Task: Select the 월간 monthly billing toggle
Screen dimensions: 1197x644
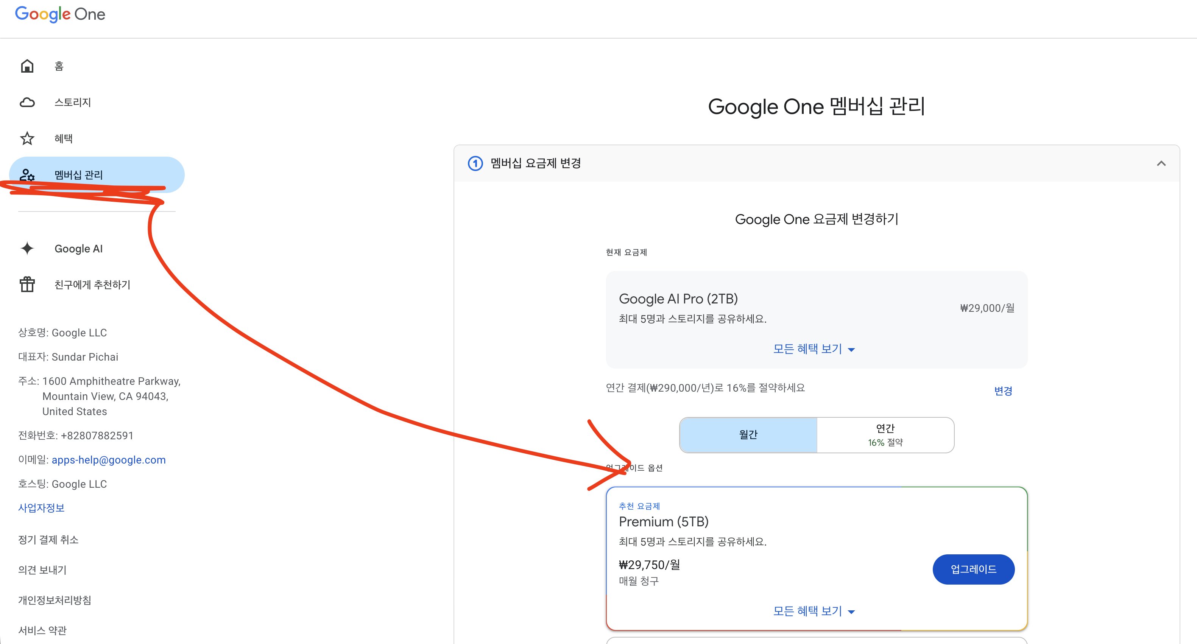Action: point(748,435)
